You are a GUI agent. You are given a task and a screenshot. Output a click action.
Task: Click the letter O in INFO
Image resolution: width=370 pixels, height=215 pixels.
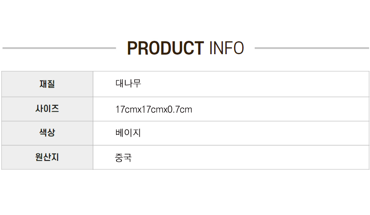tap(239, 48)
